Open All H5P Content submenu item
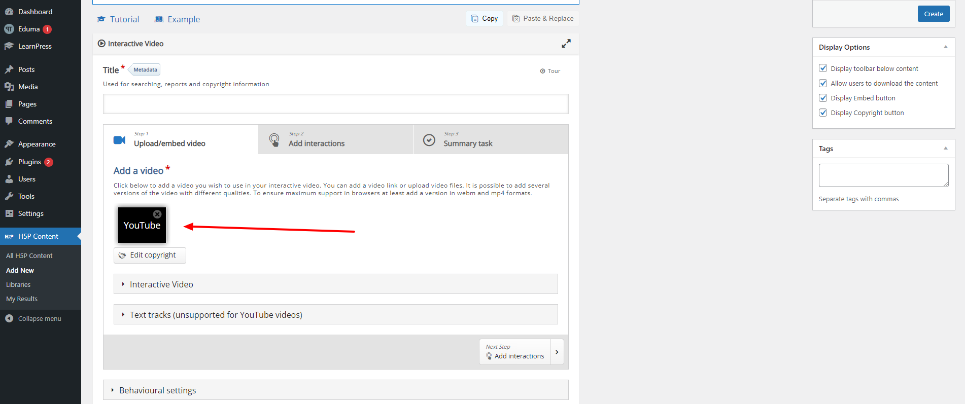 29,256
